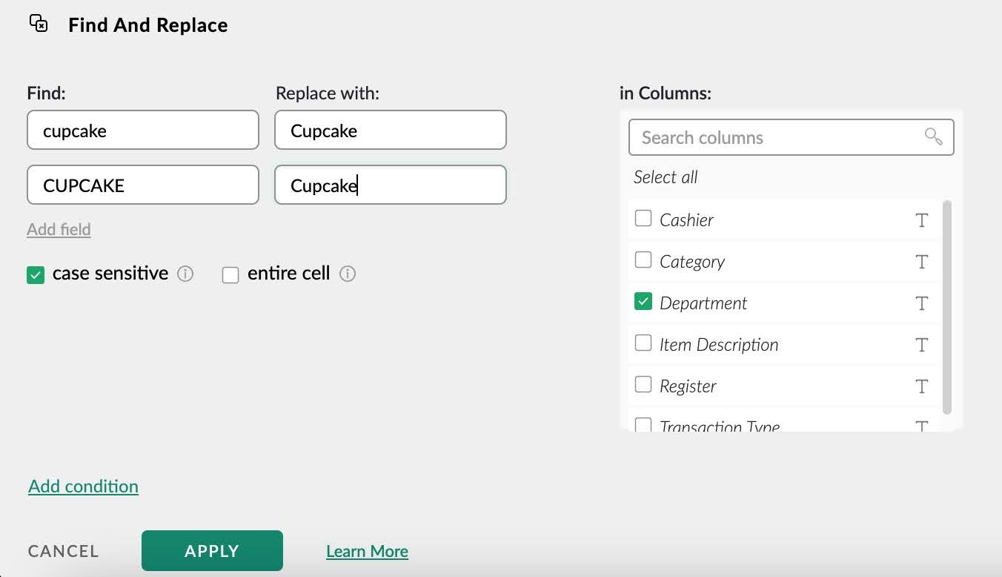This screenshot has height=577, width=1002.
Task: Click Add condition
Action: pos(82,487)
